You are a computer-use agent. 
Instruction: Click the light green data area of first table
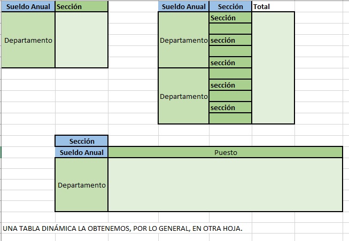pos(82,40)
